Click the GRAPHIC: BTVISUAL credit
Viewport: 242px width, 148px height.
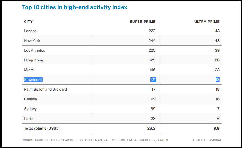[207, 140]
